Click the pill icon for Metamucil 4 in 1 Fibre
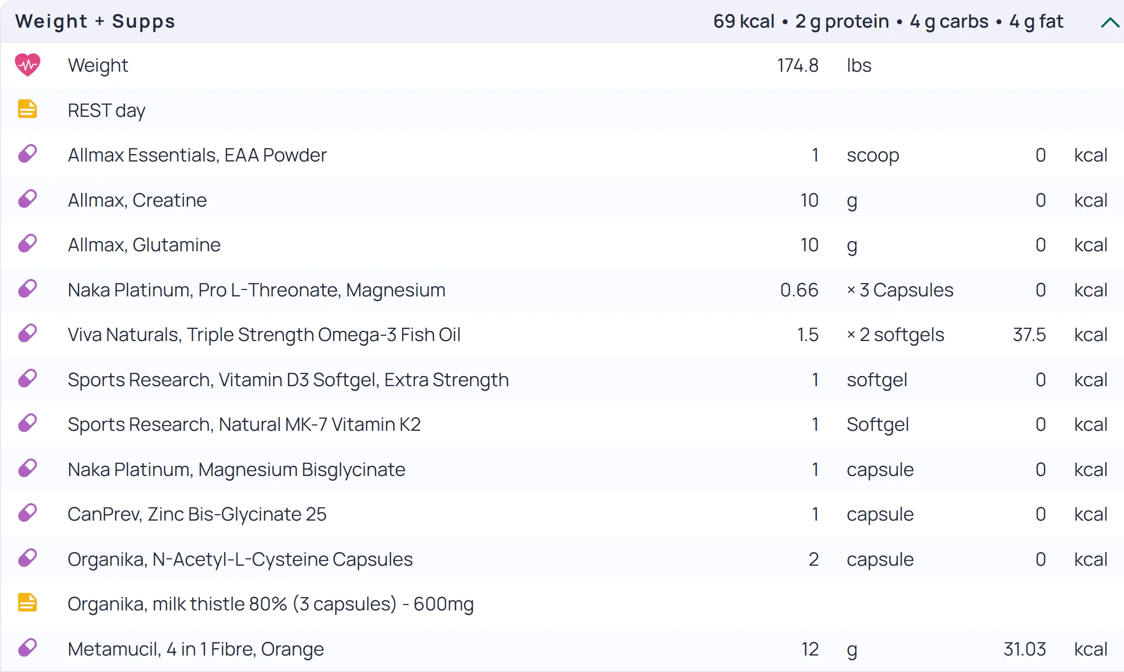The width and height of the screenshot is (1124, 672). [x=28, y=648]
